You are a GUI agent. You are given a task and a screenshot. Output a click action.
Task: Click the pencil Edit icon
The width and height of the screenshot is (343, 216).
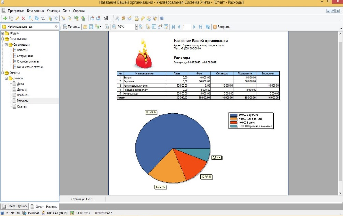click(x=17, y=18)
